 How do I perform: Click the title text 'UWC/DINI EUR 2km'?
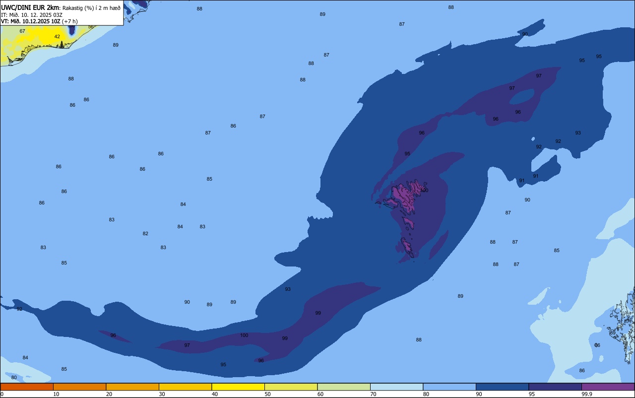coord(30,7)
